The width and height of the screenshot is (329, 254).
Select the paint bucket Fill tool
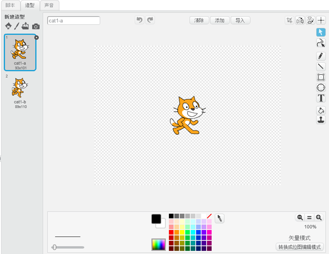(x=321, y=110)
